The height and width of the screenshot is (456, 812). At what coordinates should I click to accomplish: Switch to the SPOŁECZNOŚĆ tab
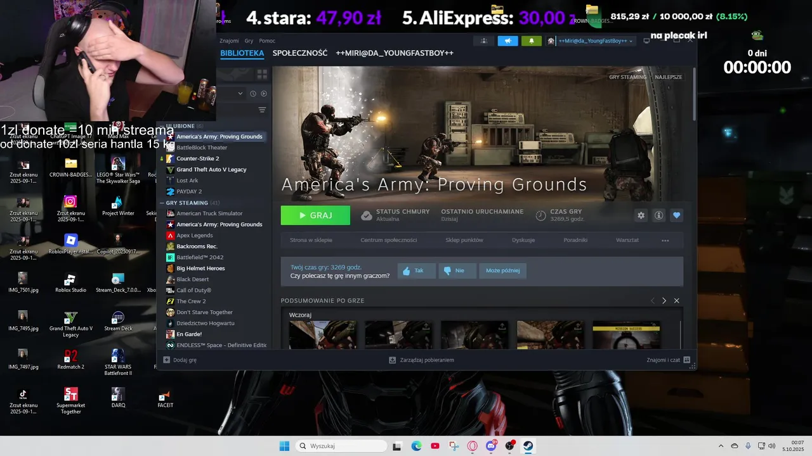pyautogui.click(x=300, y=53)
